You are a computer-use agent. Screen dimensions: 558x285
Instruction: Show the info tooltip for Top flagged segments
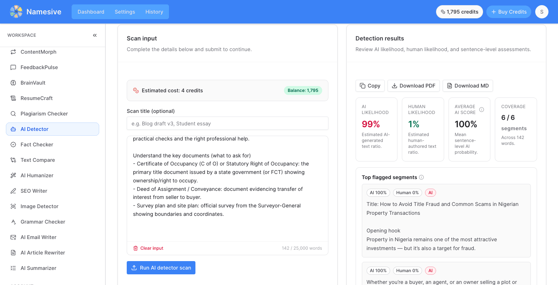coord(421,177)
